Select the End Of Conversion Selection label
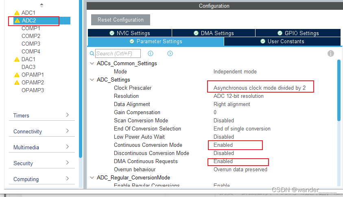The height and width of the screenshot is (197, 343). (147, 128)
